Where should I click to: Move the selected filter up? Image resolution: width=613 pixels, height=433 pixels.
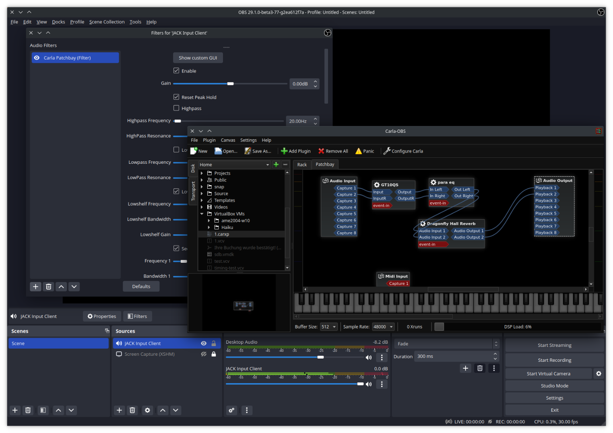pyautogui.click(x=61, y=287)
